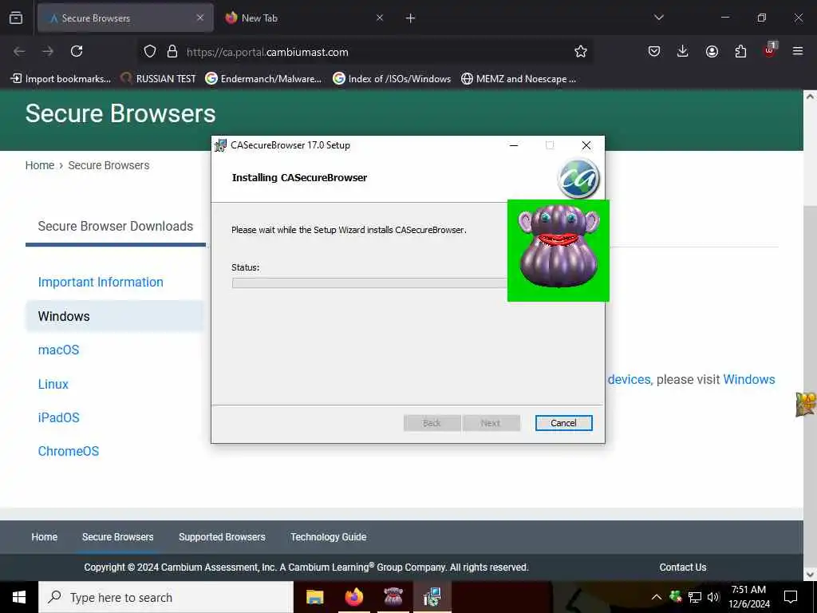Reload the current page
The image size is (817, 613).
pyautogui.click(x=77, y=51)
